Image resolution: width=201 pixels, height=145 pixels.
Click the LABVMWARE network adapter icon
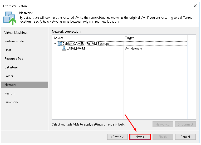tap(64, 48)
